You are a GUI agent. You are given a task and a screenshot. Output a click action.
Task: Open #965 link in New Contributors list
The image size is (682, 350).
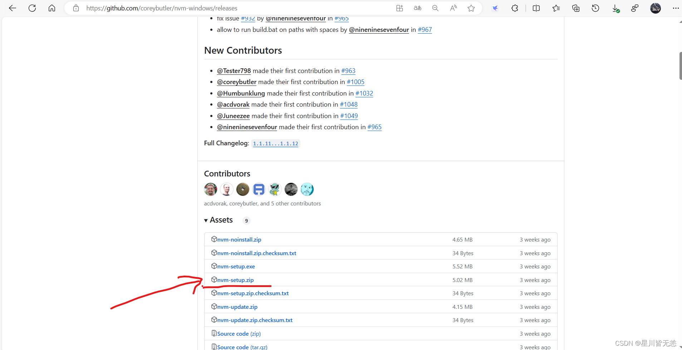point(374,127)
